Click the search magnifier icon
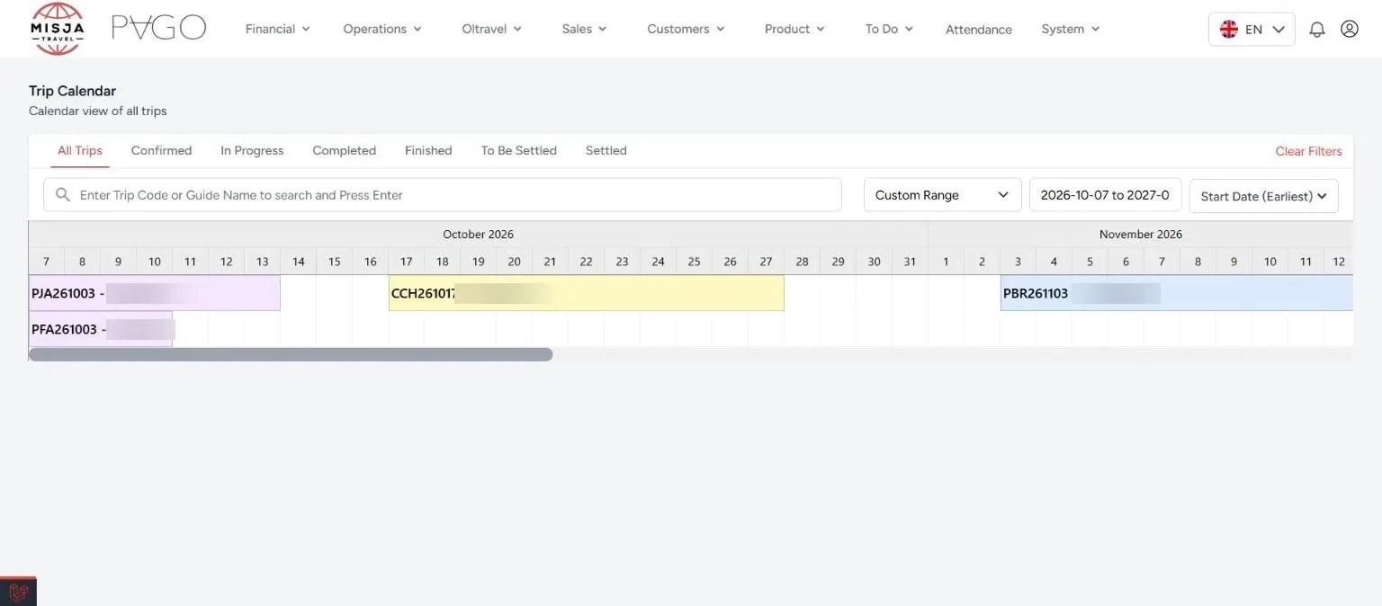The height and width of the screenshot is (606, 1382). coord(62,194)
